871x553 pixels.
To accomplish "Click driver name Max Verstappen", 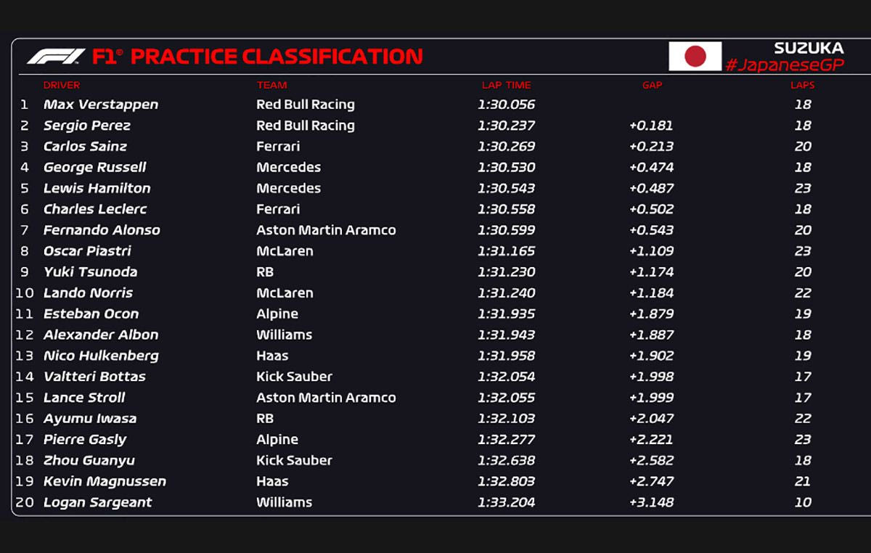I will click(x=101, y=105).
